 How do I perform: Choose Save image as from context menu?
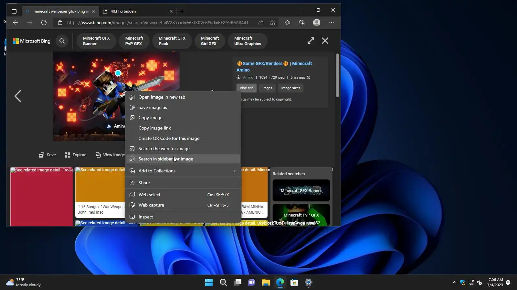tap(184, 107)
